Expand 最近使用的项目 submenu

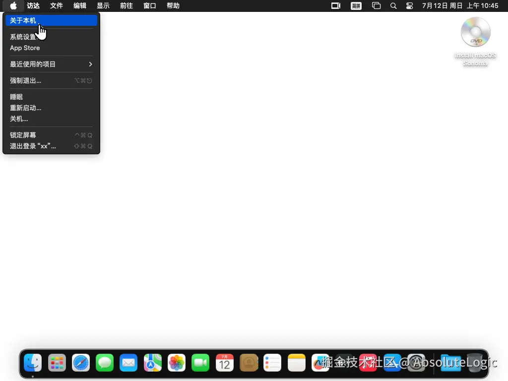pos(51,64)
